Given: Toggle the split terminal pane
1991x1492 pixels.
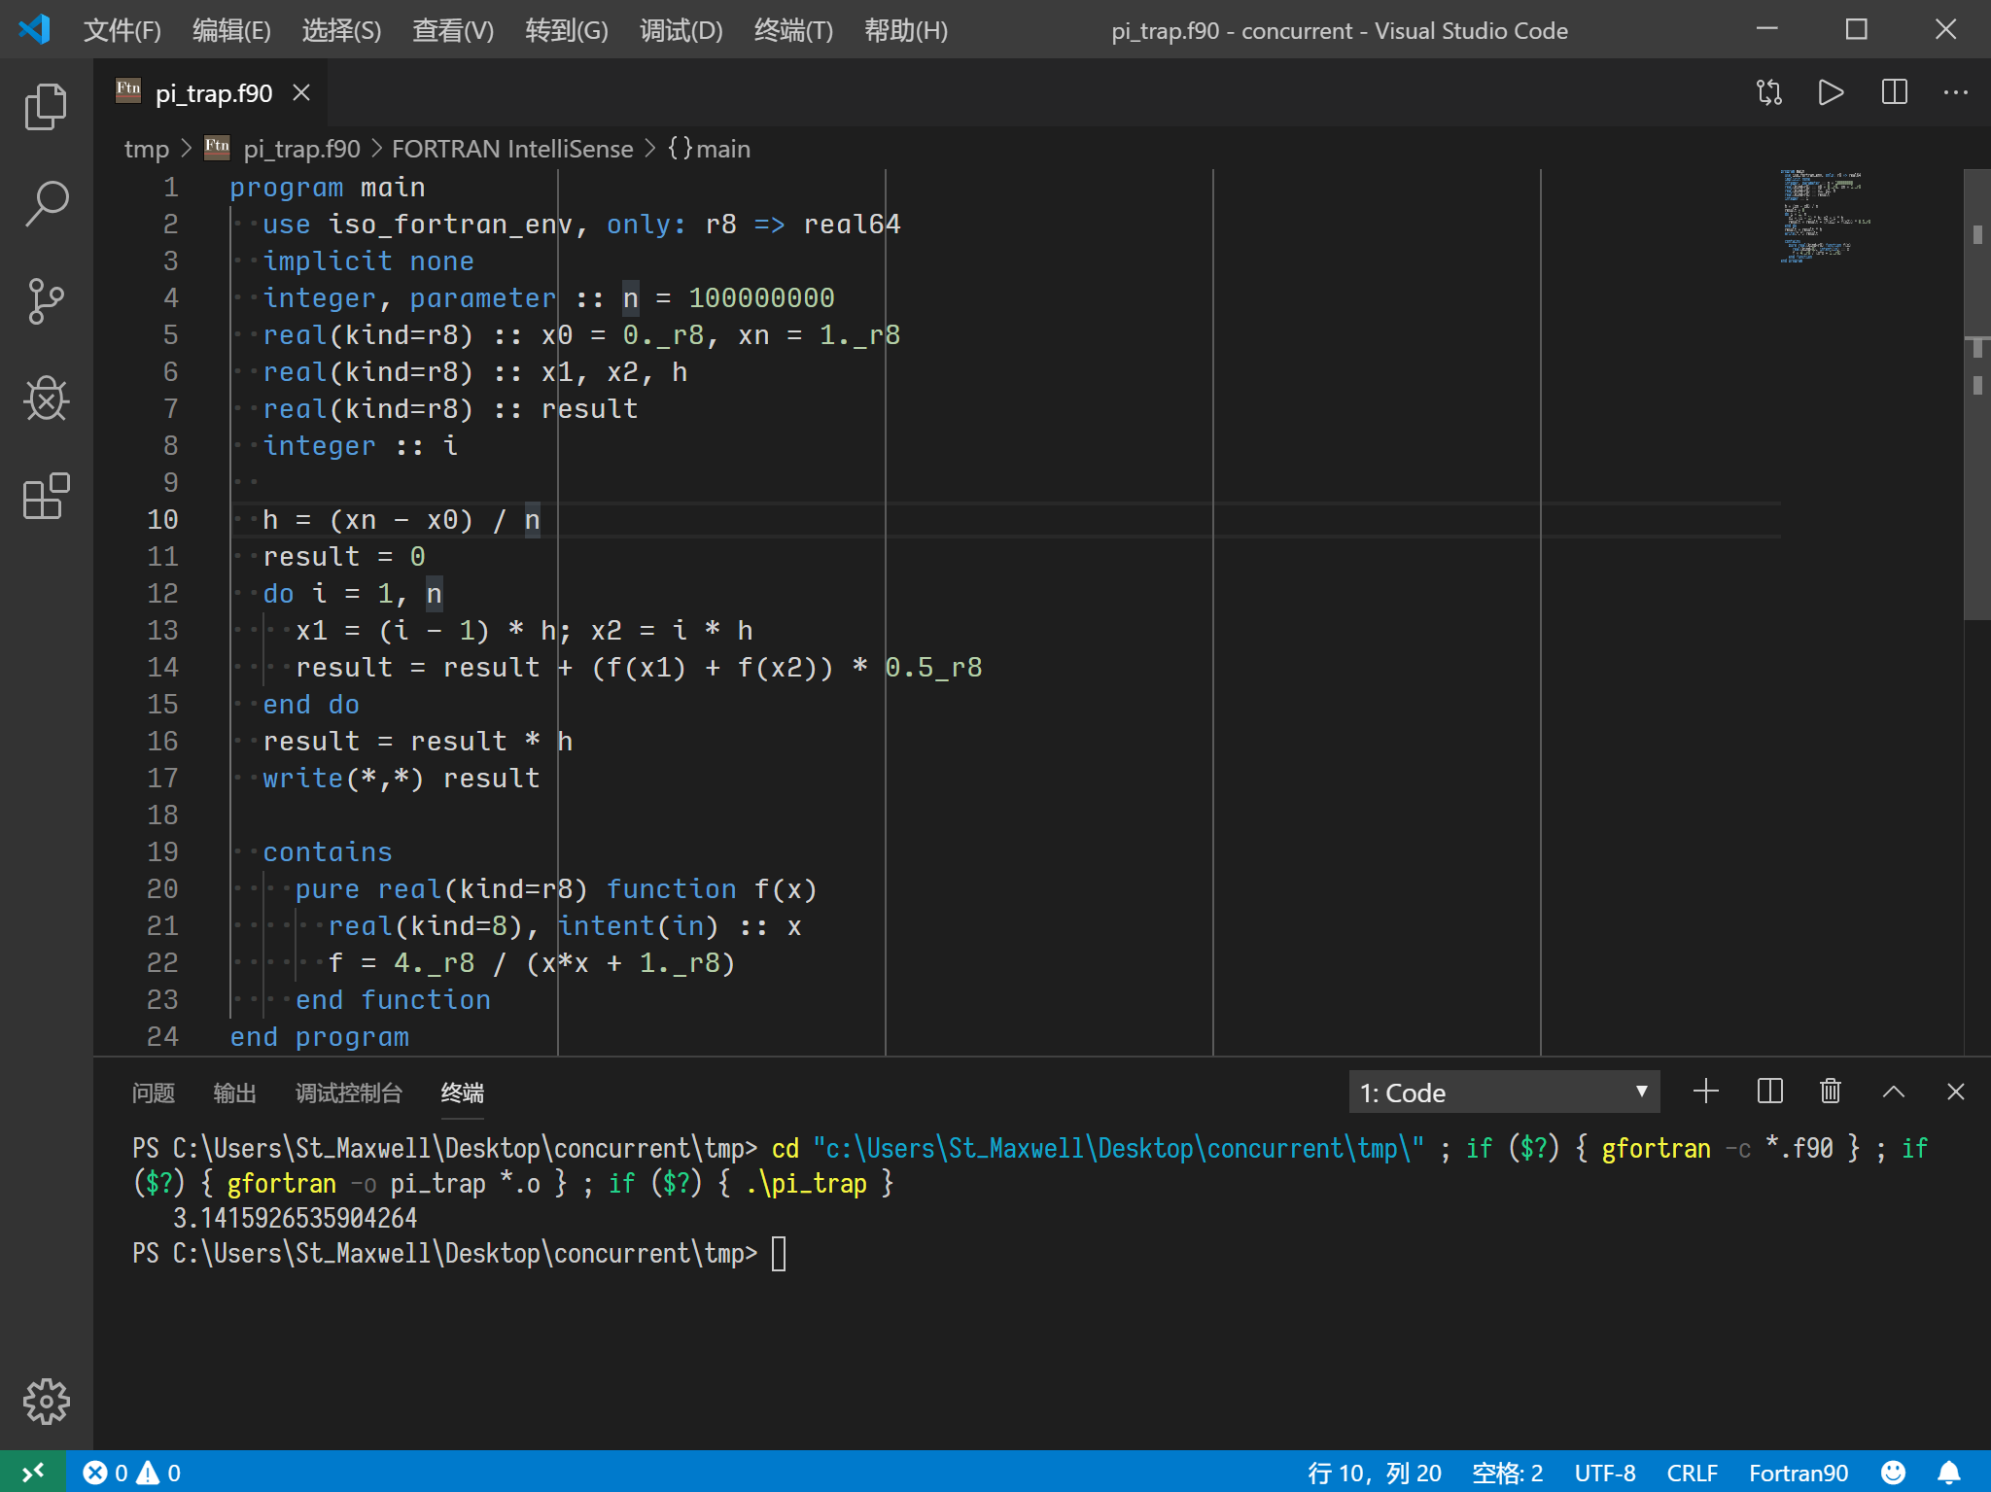Looking at the screenshot, I should pos(1769,1092).
